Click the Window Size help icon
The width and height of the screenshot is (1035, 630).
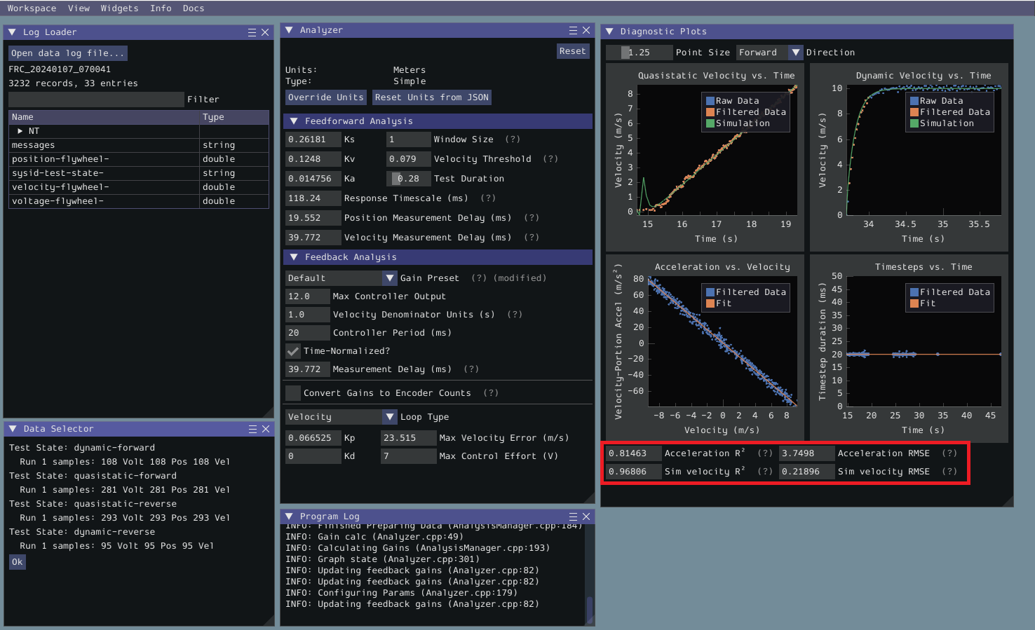[511, 139]
